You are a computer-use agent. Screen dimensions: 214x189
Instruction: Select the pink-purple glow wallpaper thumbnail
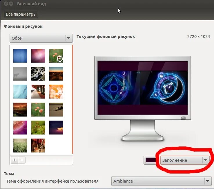point(38,56)
